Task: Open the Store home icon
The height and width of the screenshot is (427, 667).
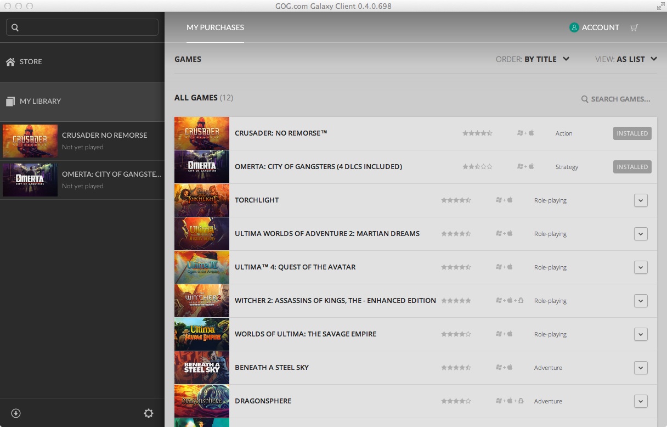Action: pos(10,62)
